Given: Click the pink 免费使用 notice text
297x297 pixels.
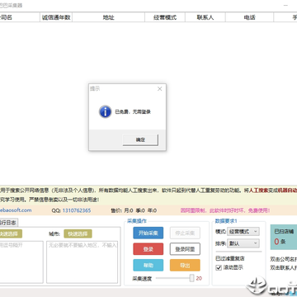Looking at the screenshot, I should click(x=225, y=210).
